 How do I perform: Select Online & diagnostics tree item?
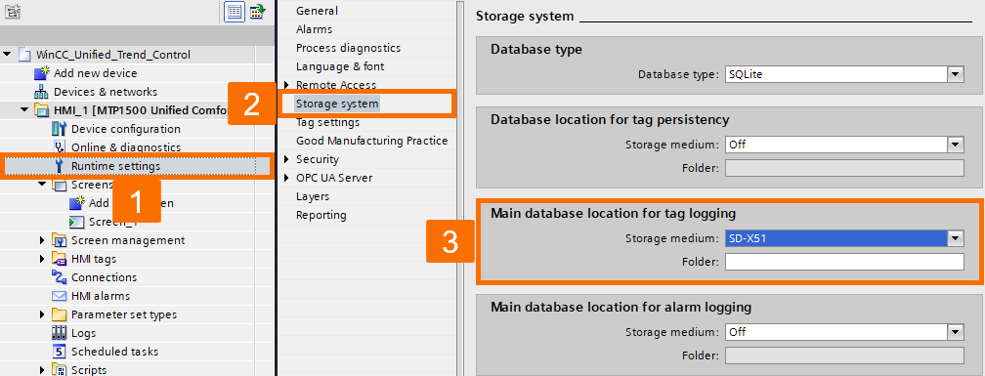126,147
